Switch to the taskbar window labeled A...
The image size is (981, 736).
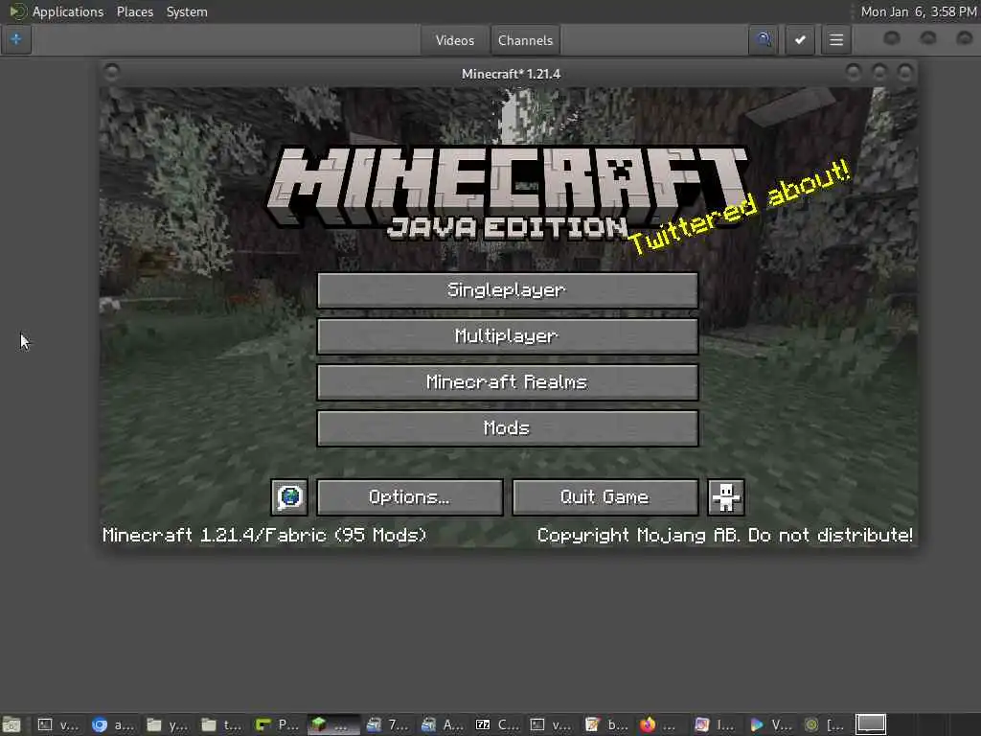click(x=443, y=724)
